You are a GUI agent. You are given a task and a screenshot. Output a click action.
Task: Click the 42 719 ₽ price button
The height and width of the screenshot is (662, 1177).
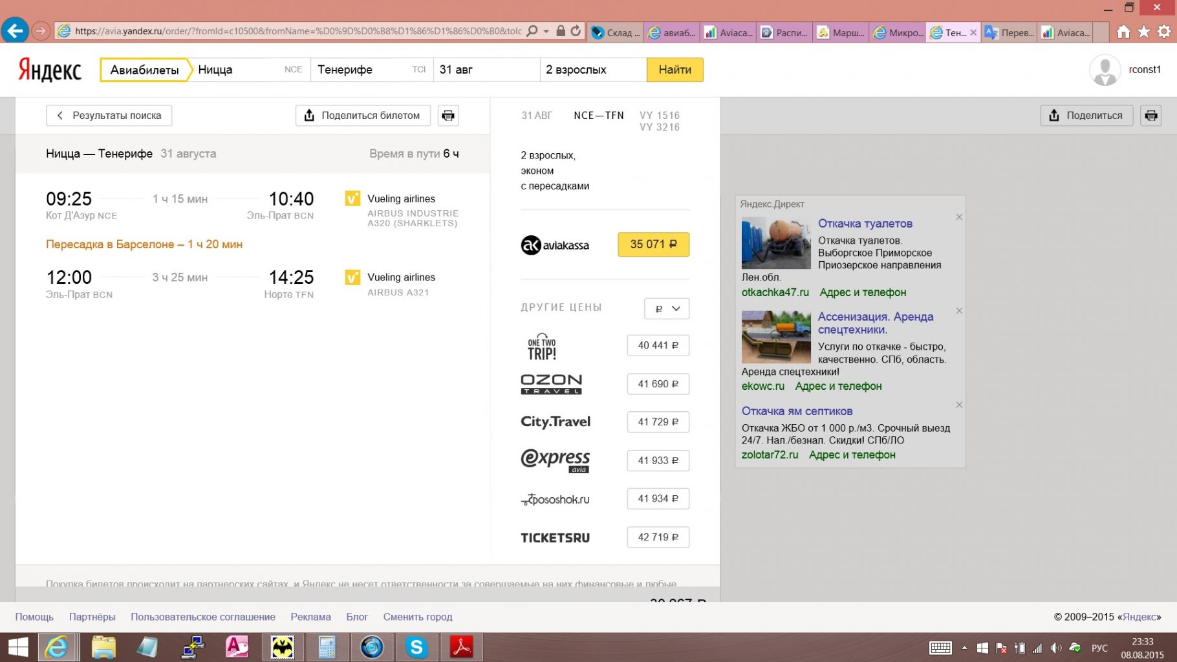[x=658, y=538]
